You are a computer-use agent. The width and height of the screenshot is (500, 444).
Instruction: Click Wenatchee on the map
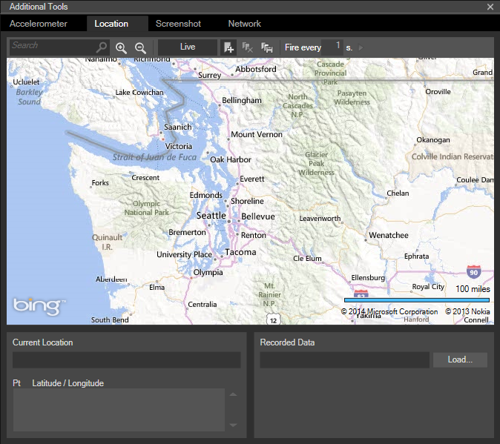click(x=389, y=236)
